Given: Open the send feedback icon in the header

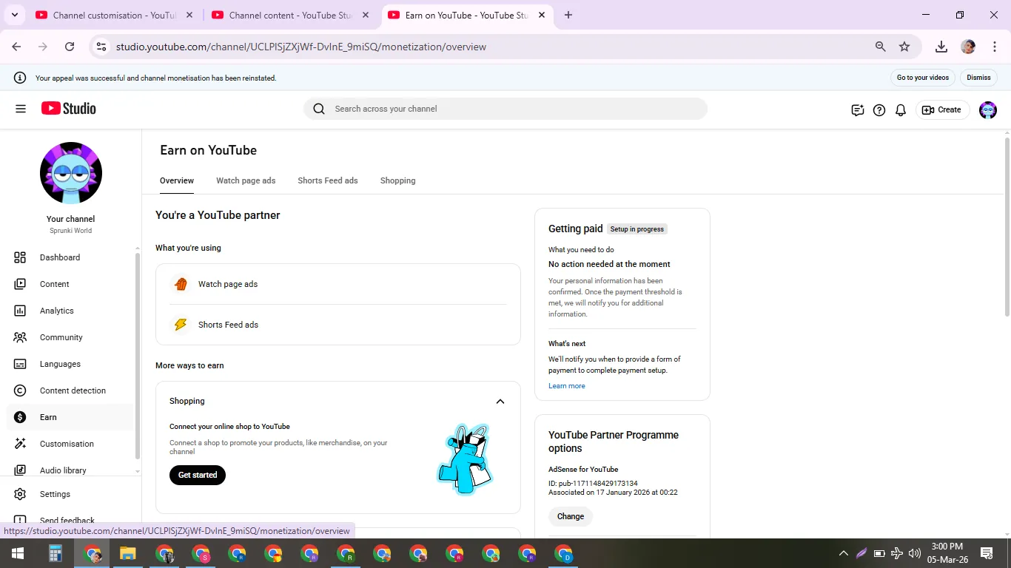Looking at the screenshot, I should [x=858, y=109].
